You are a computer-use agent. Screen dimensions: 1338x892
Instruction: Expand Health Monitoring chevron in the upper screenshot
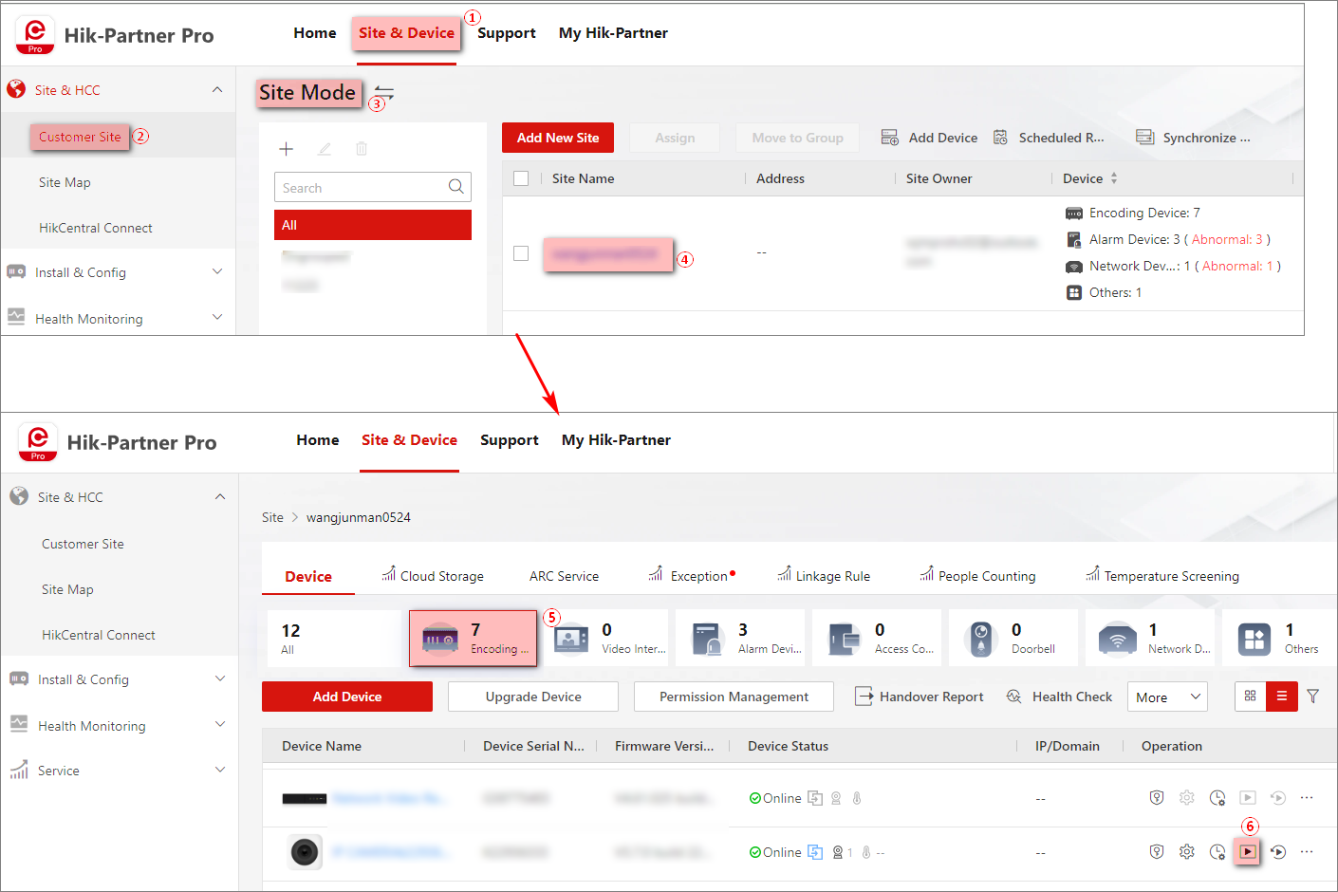point(217,317)
